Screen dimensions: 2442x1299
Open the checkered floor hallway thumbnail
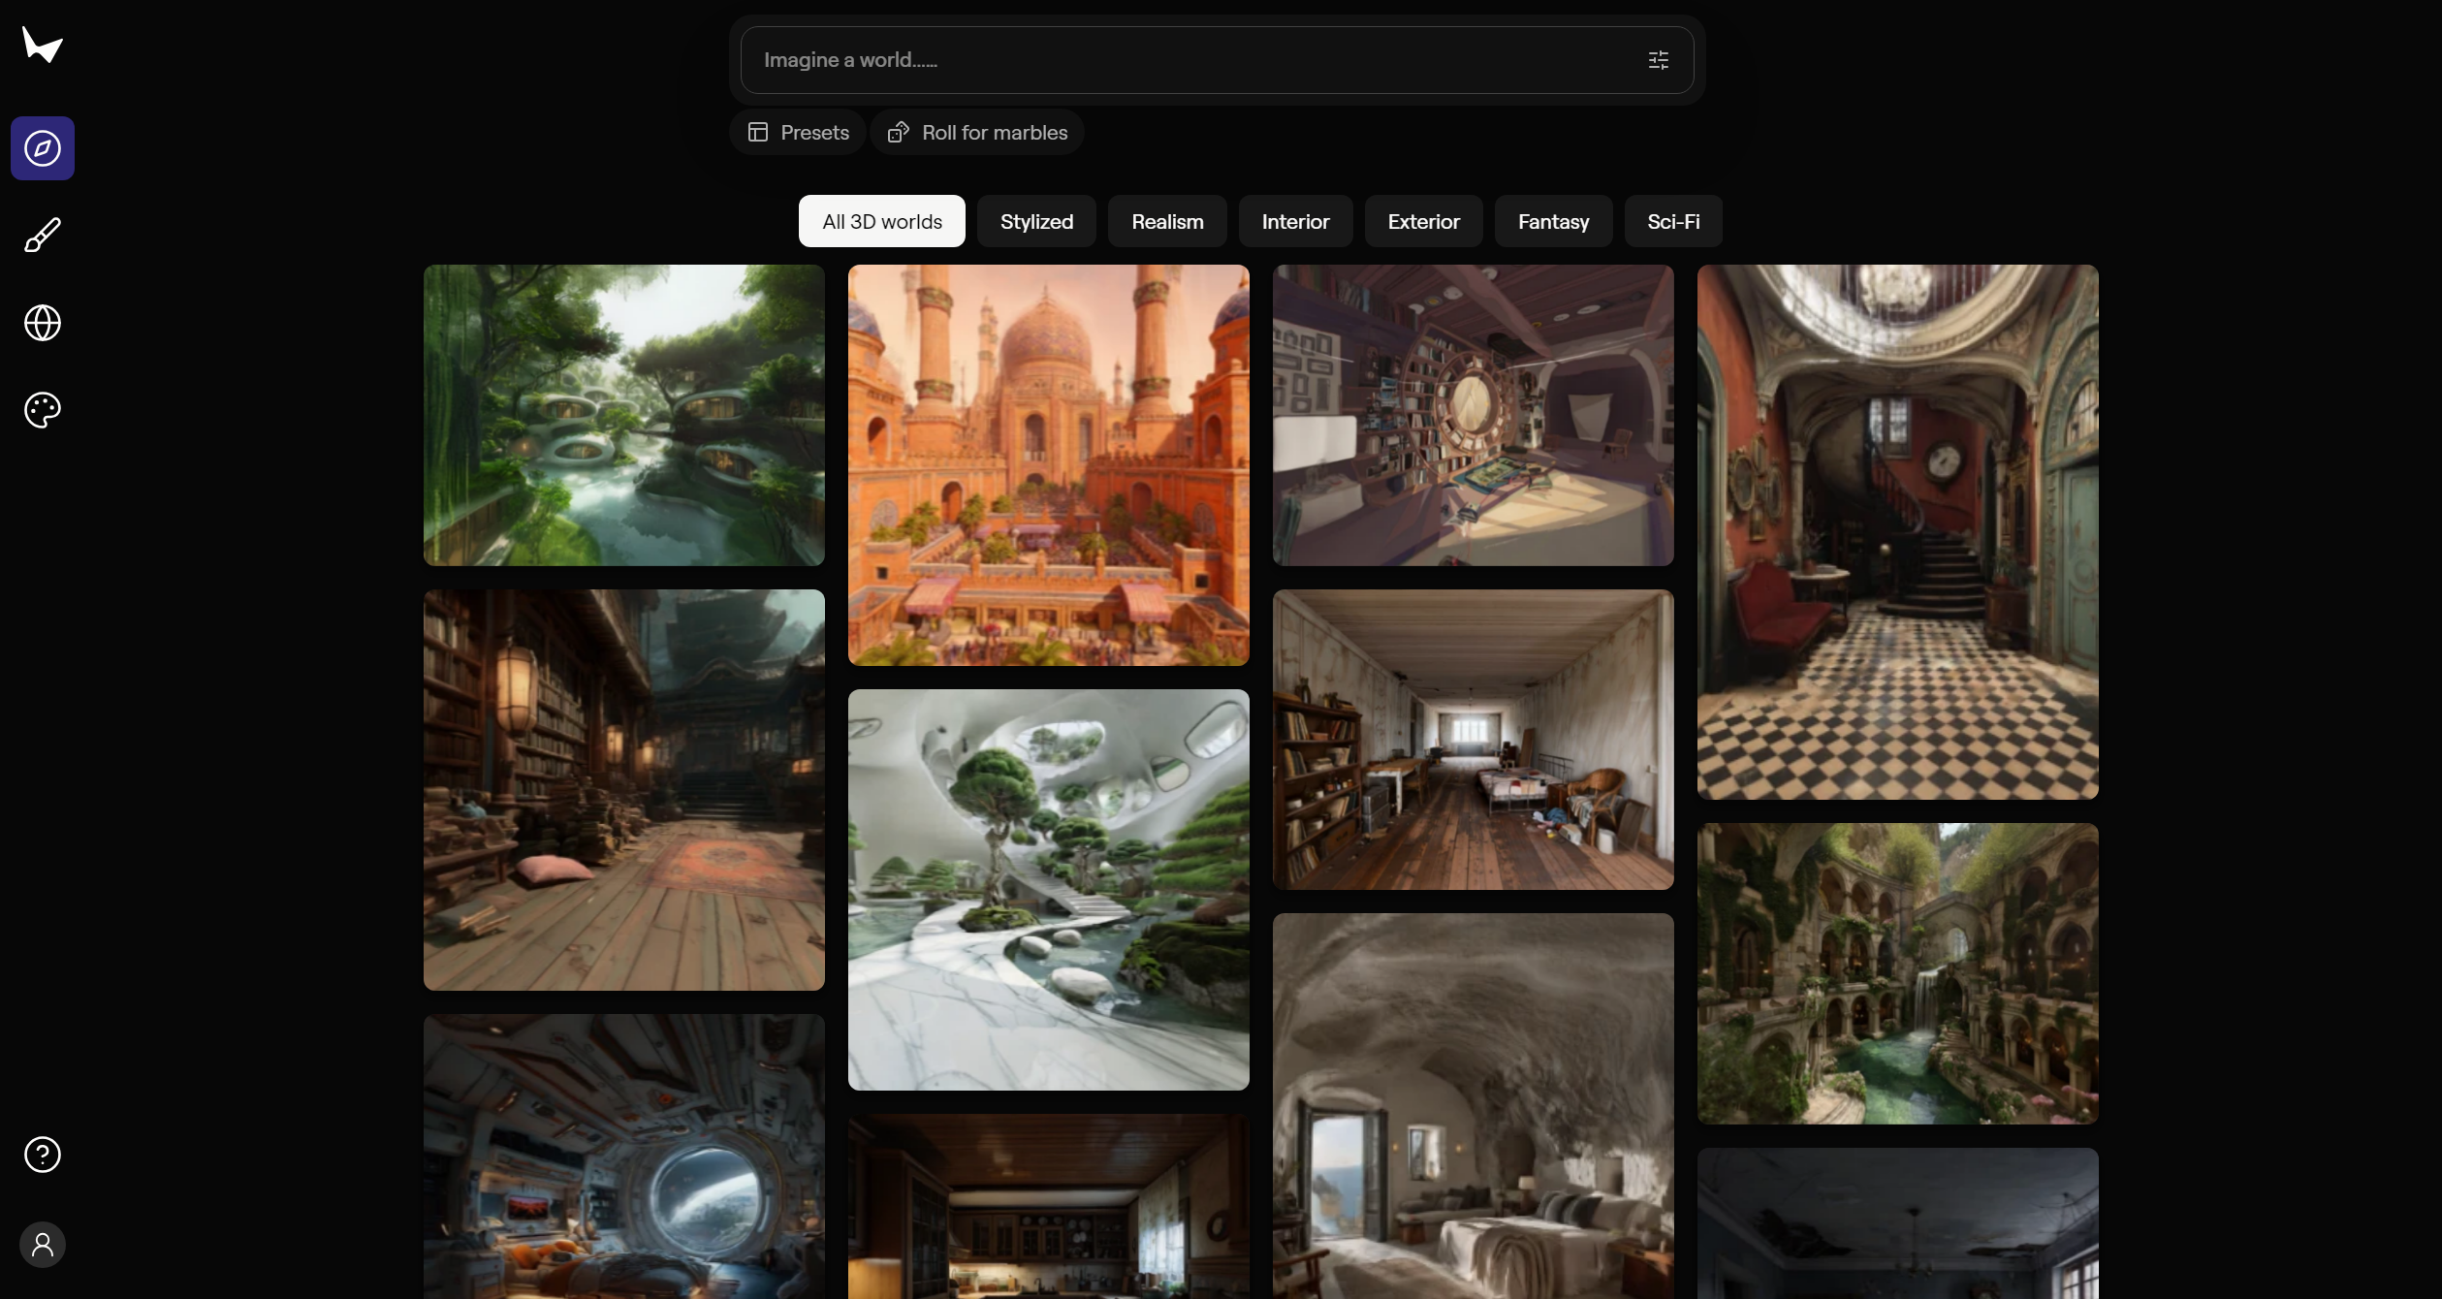[1897, 532]
